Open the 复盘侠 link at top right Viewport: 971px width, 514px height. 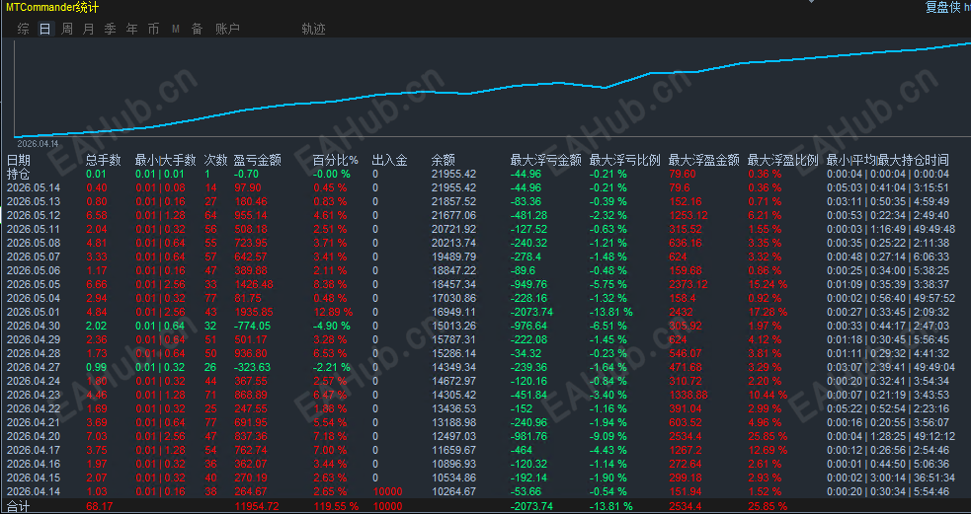click(943, 8)
